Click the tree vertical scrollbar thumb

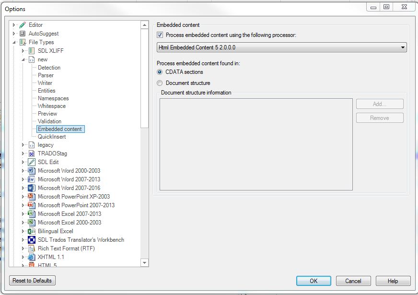tap(144, 79)
